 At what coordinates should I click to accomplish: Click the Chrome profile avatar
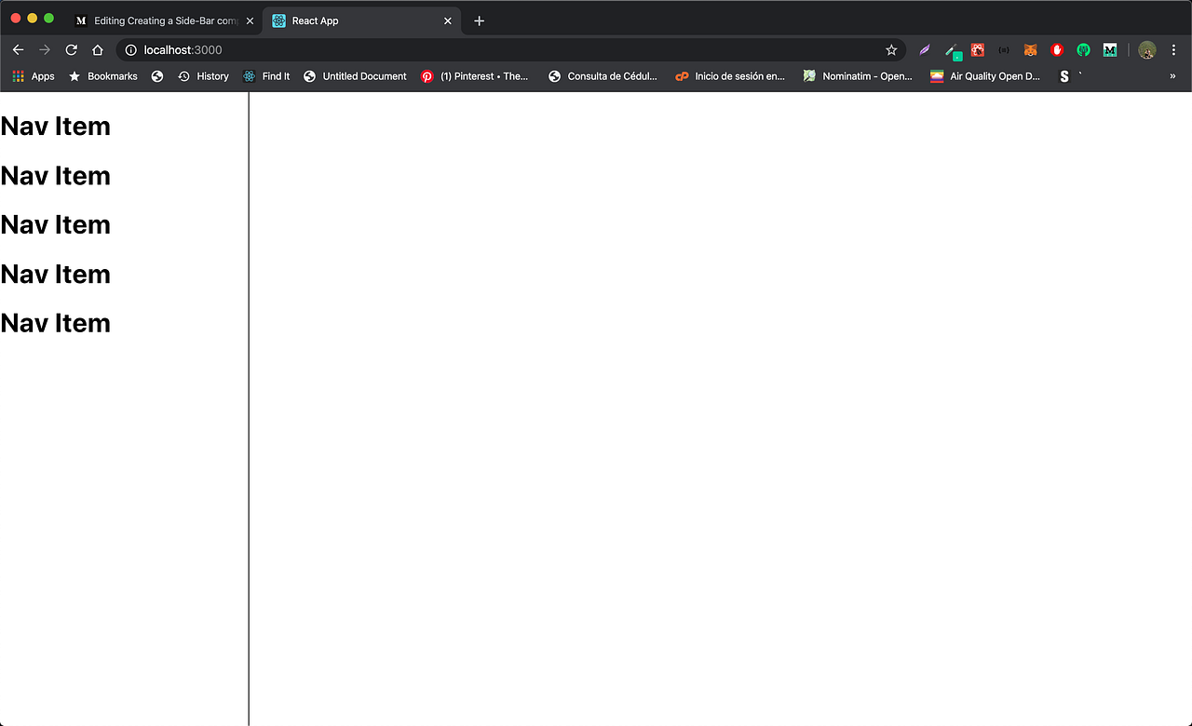pos(1146,49)
